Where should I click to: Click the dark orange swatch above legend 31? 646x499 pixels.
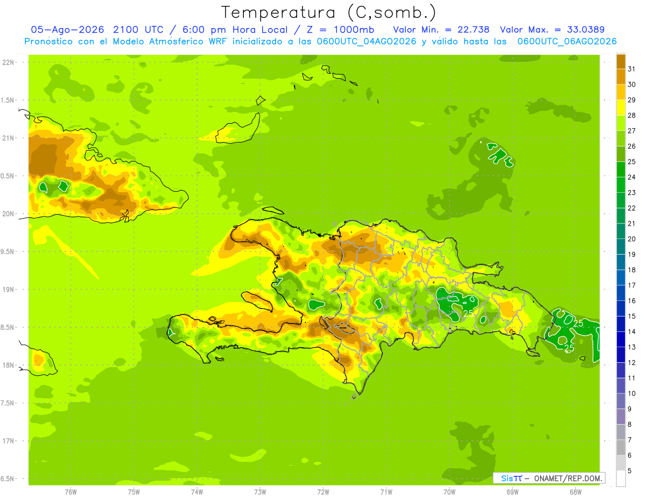pos(621,61)
